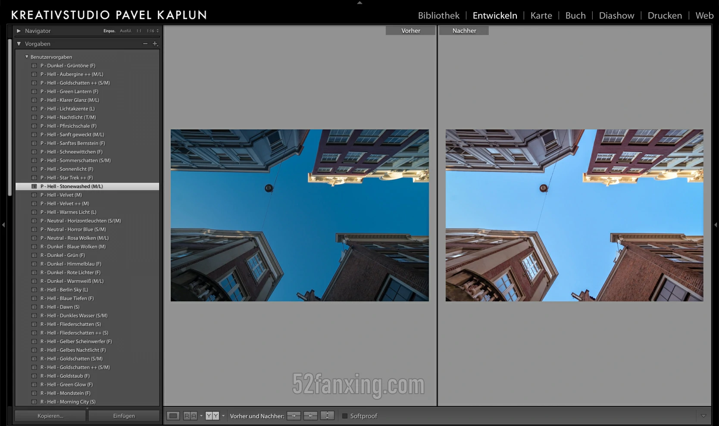Click preset icon for R - Dunkel - Rote Lichter
The height and width of the screenshot is (426, 719).
pos(34,273)
